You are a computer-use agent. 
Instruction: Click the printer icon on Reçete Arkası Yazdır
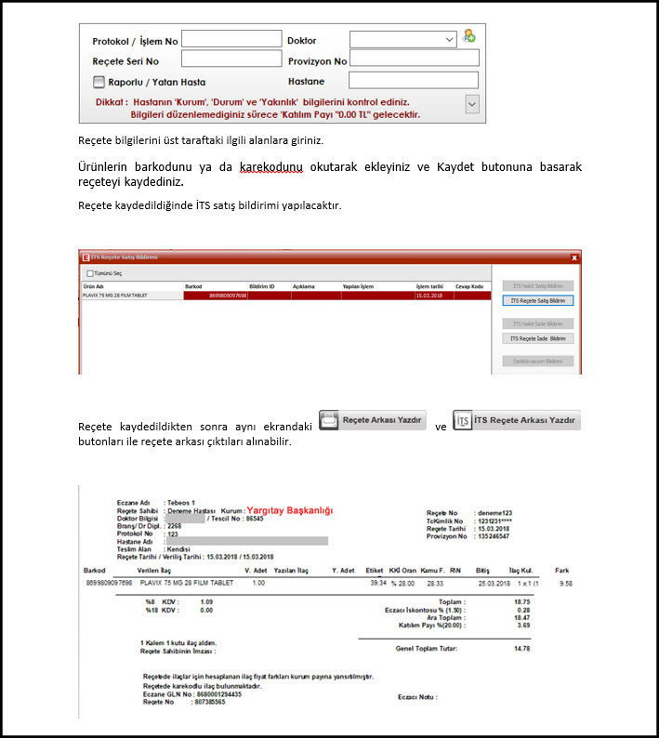pos(329,420)
